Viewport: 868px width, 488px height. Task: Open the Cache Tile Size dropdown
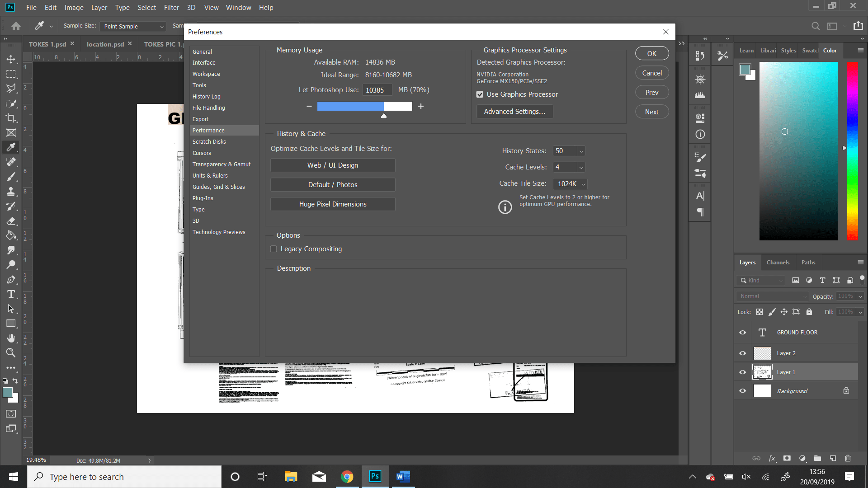coord(582,183)
